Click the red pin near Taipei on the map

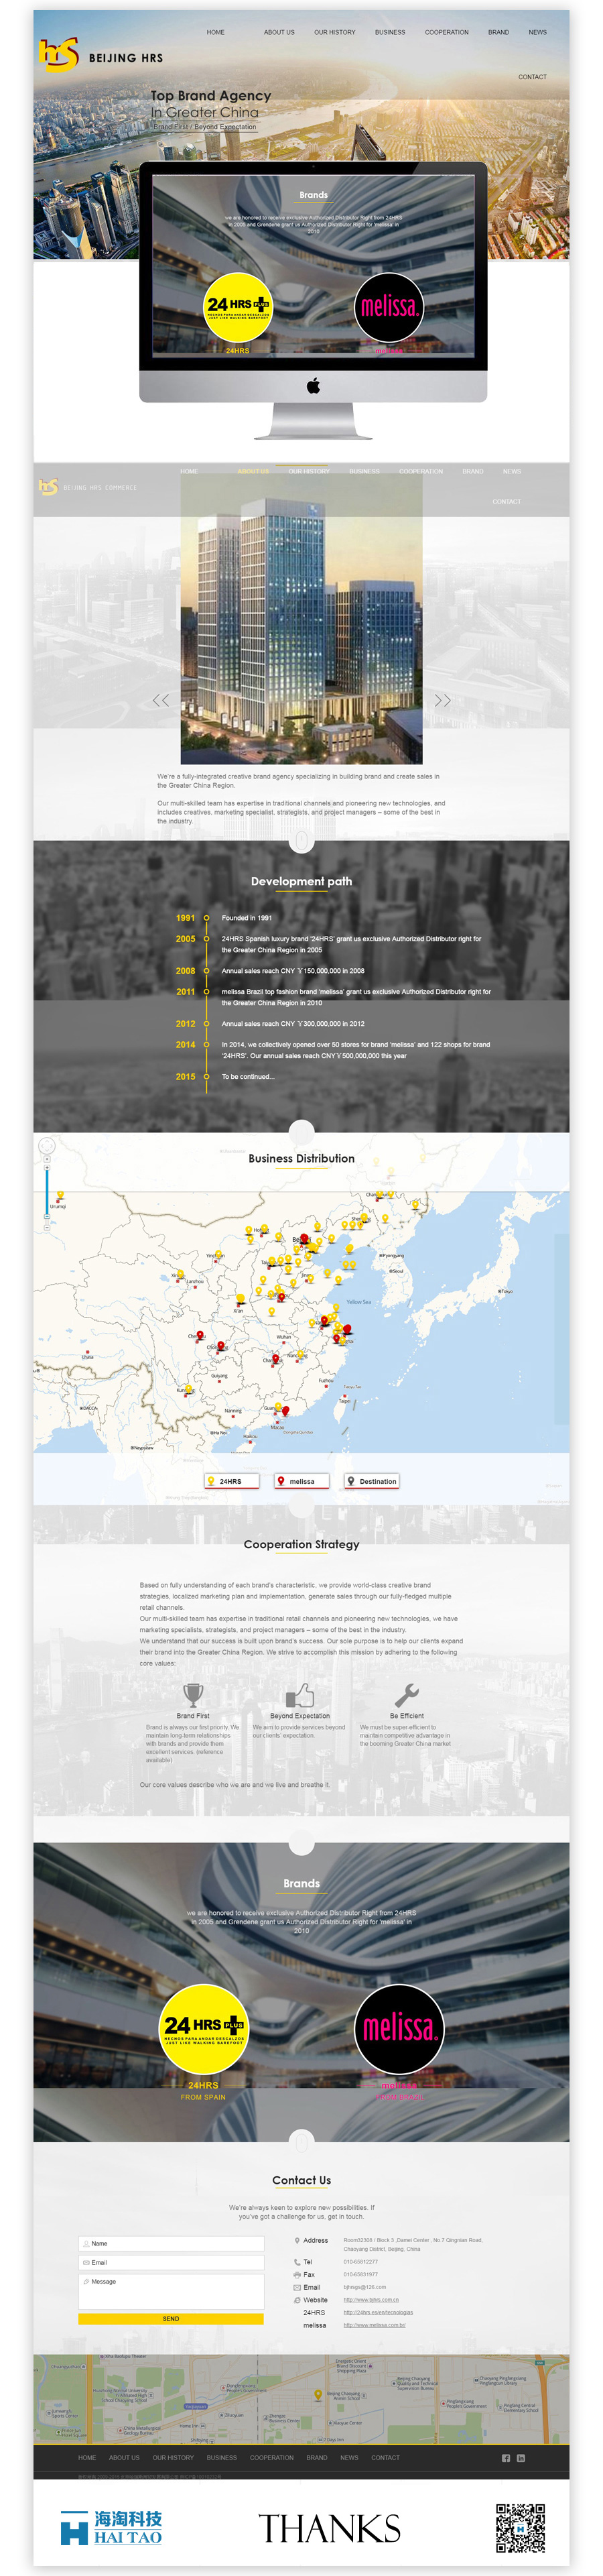coord(286,1411)
